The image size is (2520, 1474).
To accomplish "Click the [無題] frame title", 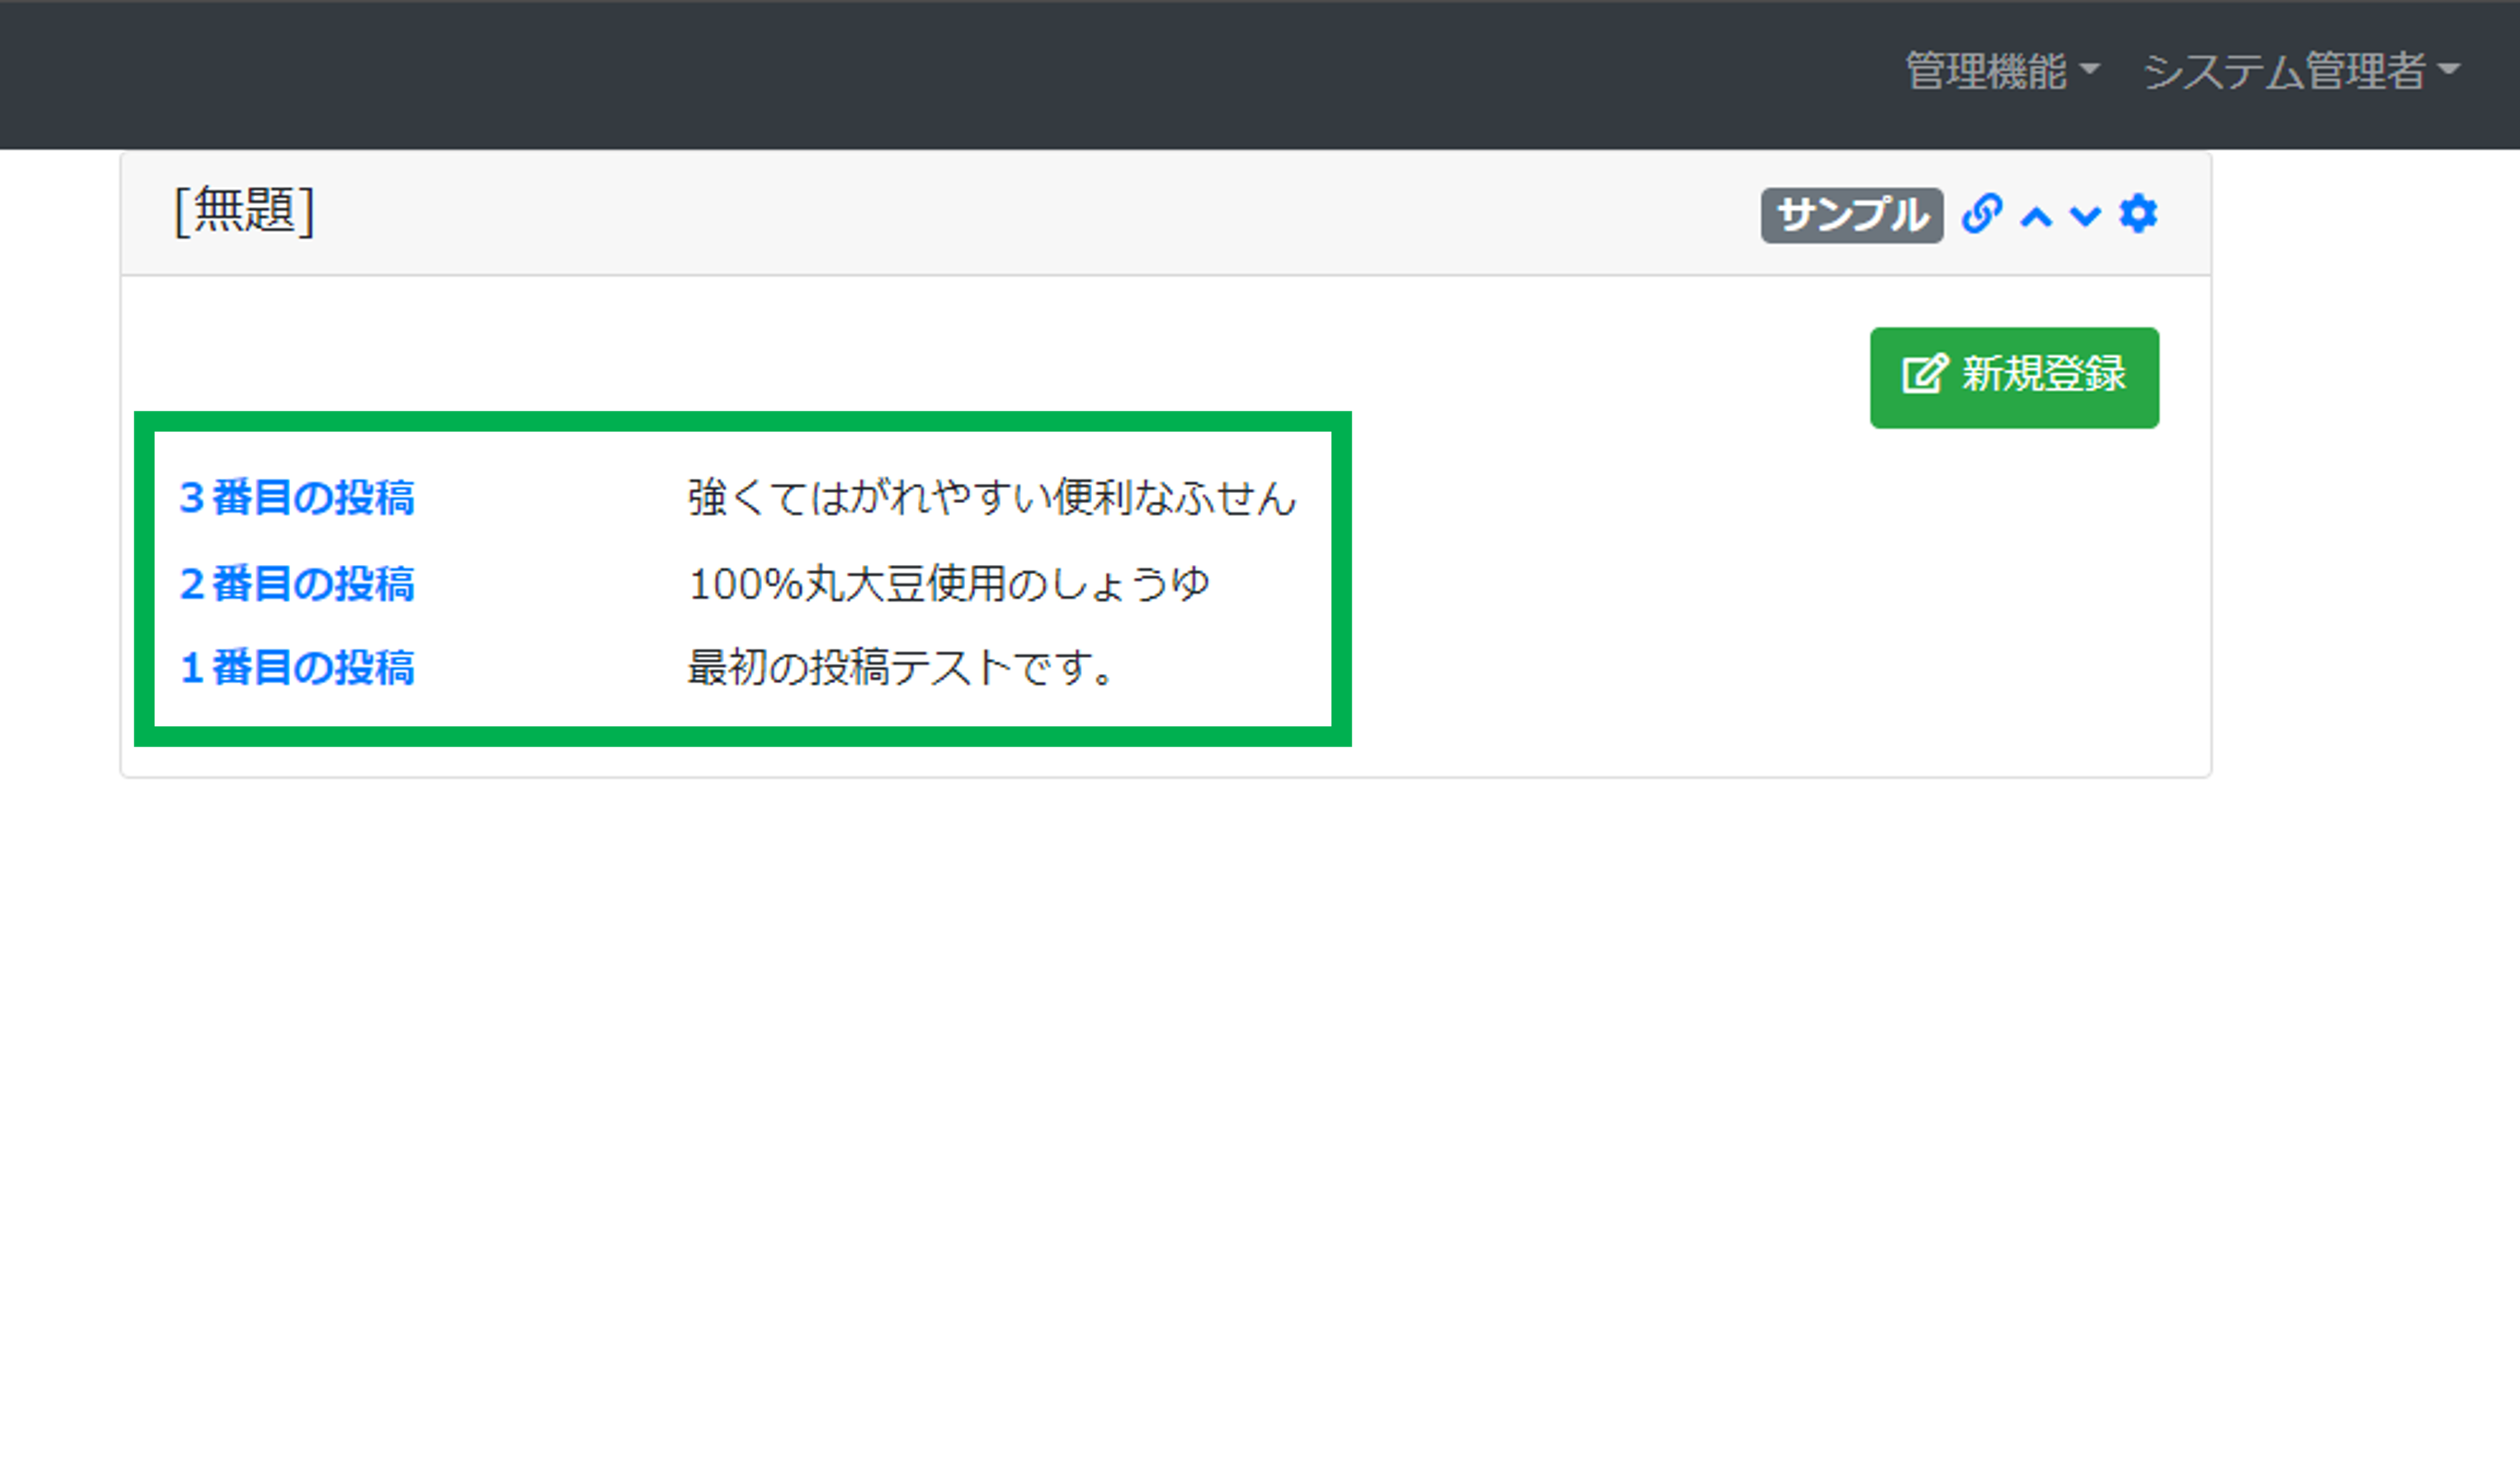I will (244, 211).
